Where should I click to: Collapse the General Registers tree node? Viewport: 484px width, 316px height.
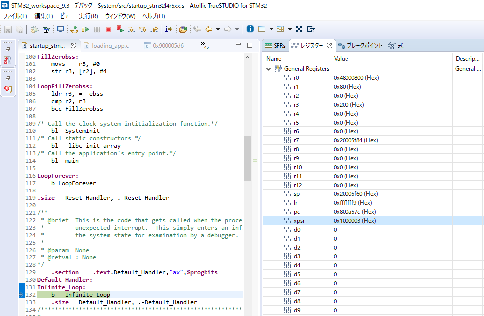tap(268, 69)
